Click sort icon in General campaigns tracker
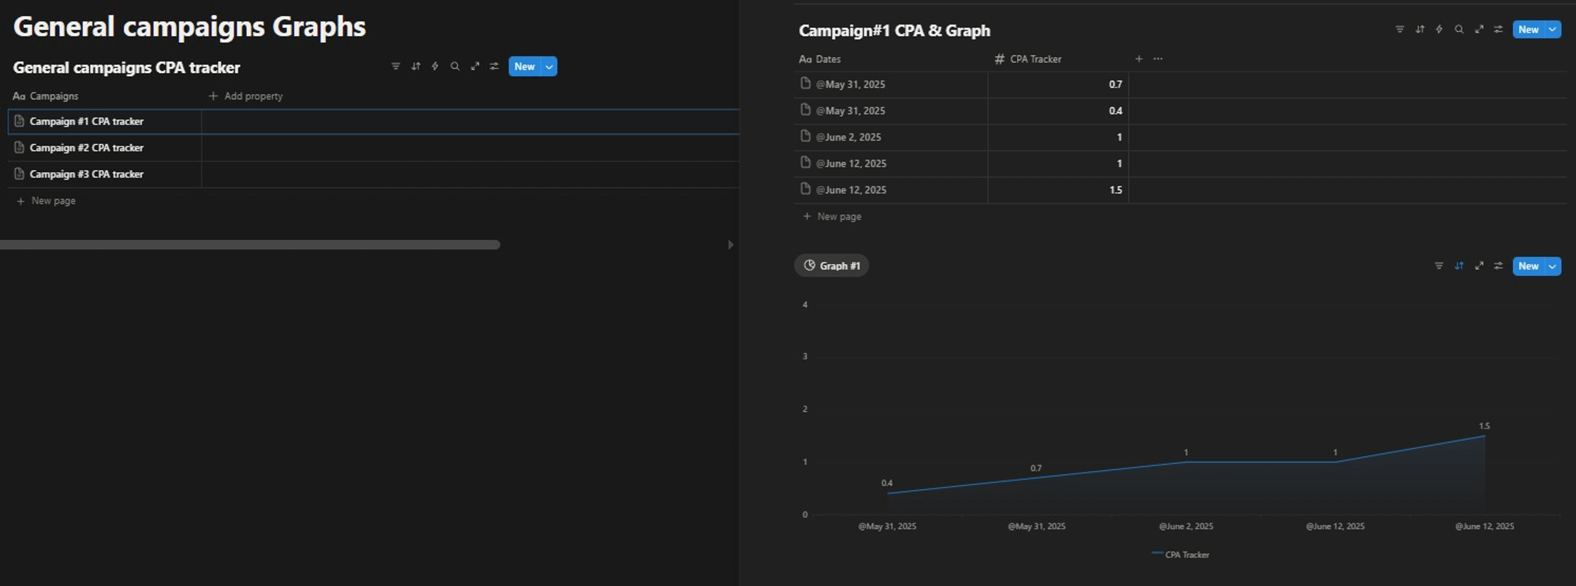 pyautogui.click(x=416, y=66)
